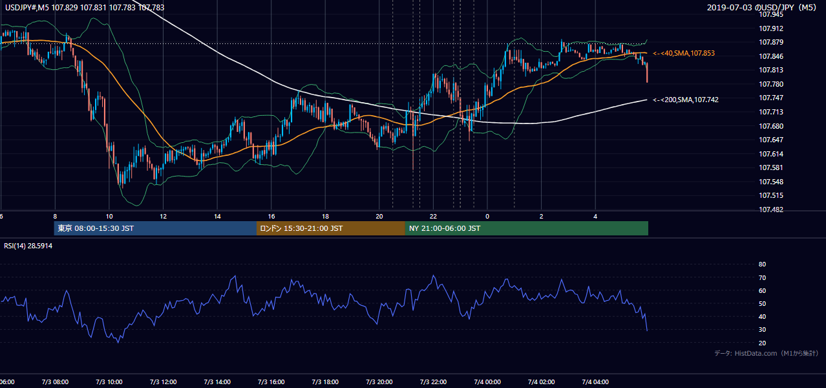Select price axis value 107.713
Viewport: 826px width, 388px height.
pos(770,112)
